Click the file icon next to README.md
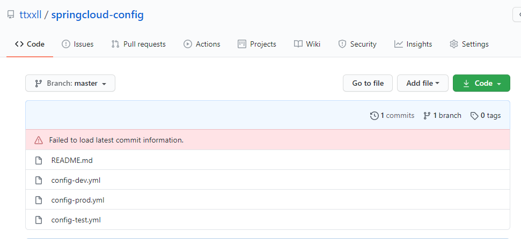 click(x=39, y=160)
